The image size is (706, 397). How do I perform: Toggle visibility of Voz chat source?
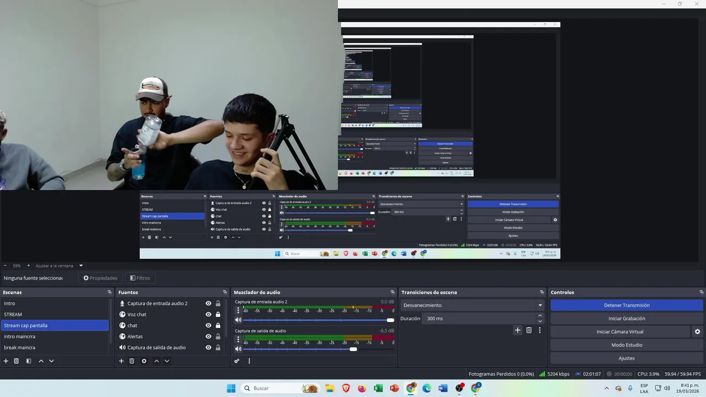(208, 314)
